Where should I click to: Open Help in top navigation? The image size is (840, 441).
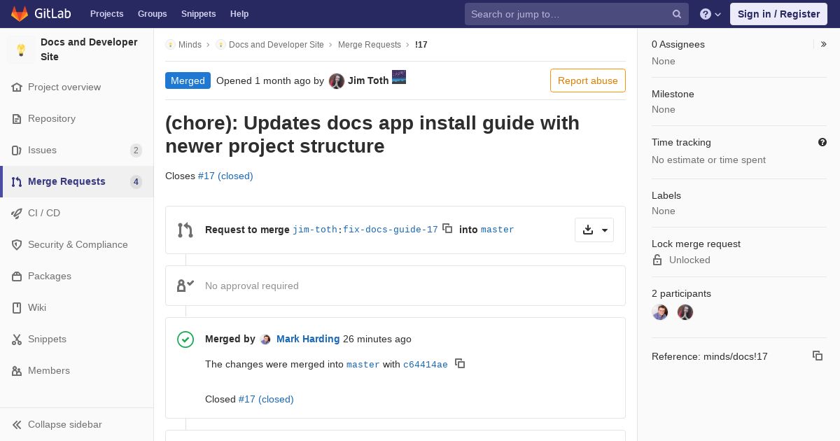239,14
